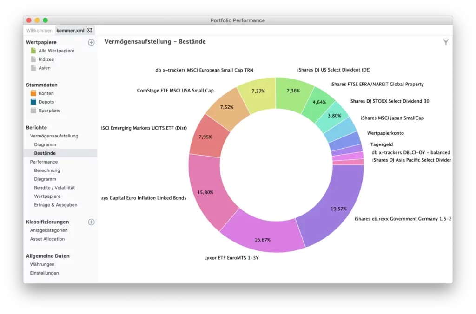476x314 pixels.
Task: Click the green Alle Wertpapiere icon
Action: (x=33, y=51)
